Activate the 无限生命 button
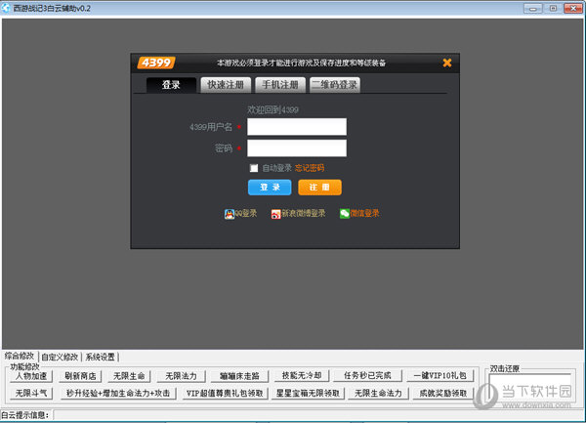This screenshot has height=423, width=586. click(x=129, y=375)
